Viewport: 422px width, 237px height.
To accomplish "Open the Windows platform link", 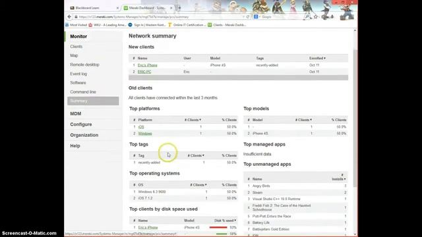I will [145, 134].
